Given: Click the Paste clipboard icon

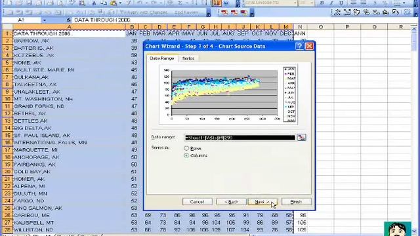Looking at the screenshot, I should 114,3.
